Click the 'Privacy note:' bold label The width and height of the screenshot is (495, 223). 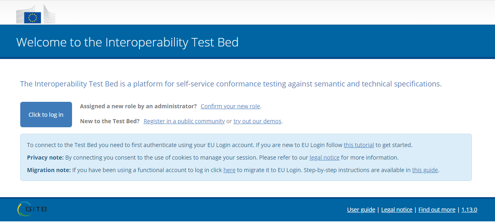[45, 158]
